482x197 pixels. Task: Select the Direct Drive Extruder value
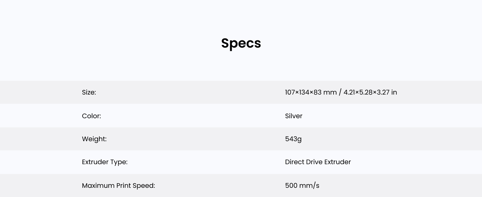point(318,162)
